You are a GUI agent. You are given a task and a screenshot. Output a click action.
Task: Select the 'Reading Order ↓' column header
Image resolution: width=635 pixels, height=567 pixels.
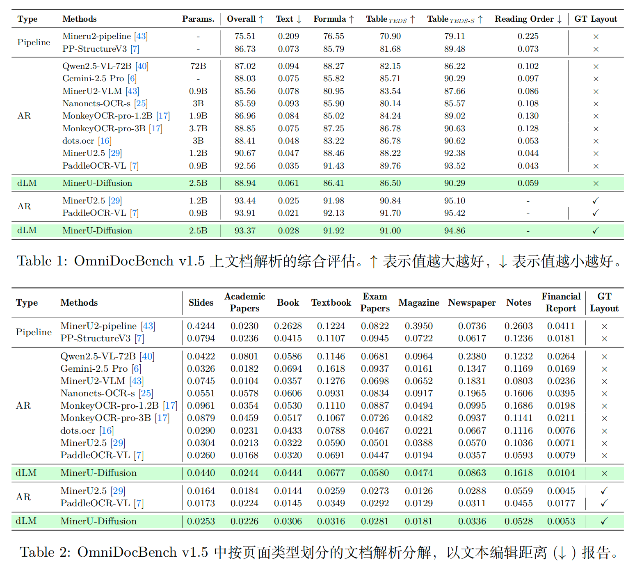coord(528,19)
